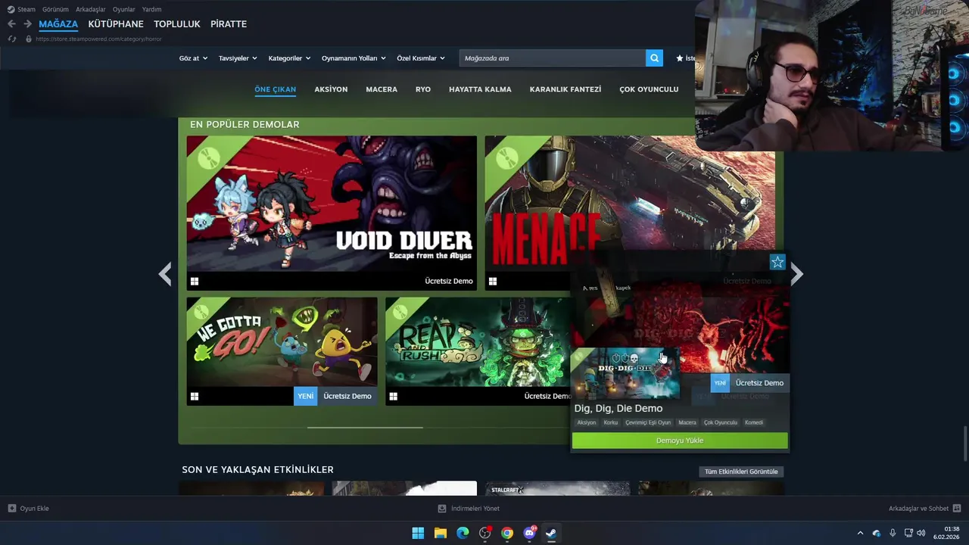Open File Explorer from taskbar
Screen dimensions: 969x545
pyautogui.click(x=441, y=534)
